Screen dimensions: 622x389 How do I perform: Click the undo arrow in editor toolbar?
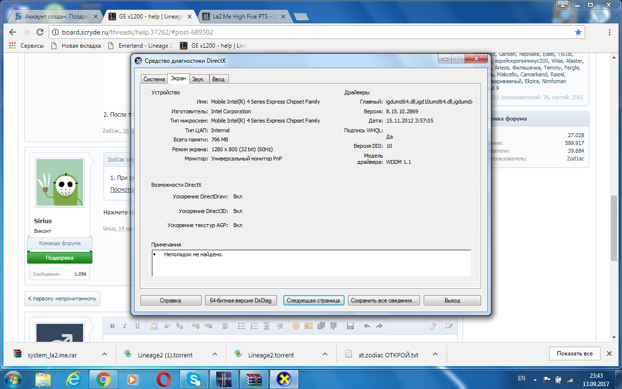pos(367,326)
